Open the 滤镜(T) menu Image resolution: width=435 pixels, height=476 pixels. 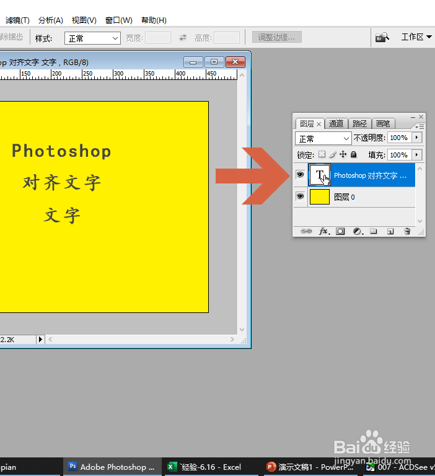click(17, 20)
